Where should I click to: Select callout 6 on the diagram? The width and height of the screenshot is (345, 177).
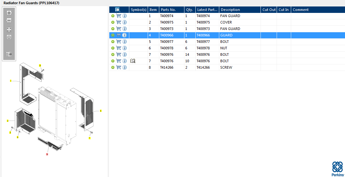point(18,137)
